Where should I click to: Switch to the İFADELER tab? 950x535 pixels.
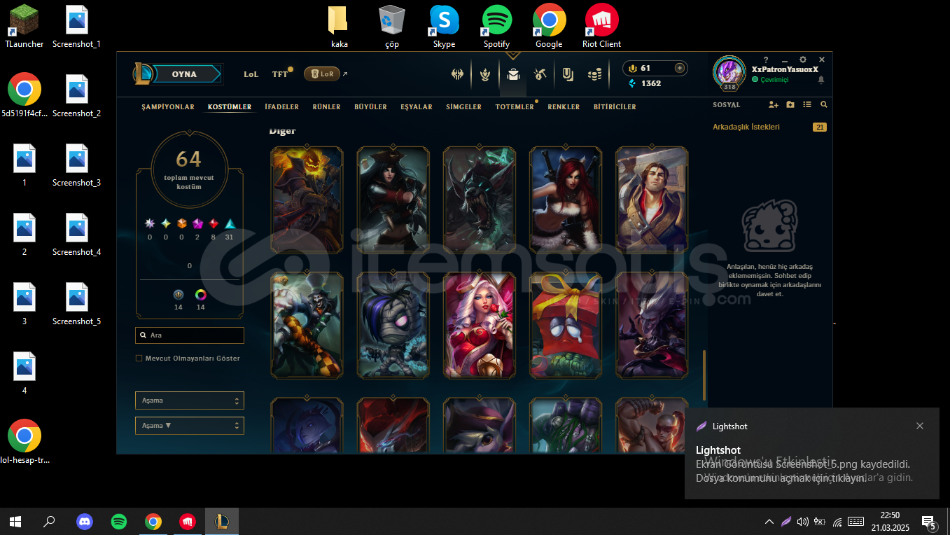click(281, 107)
